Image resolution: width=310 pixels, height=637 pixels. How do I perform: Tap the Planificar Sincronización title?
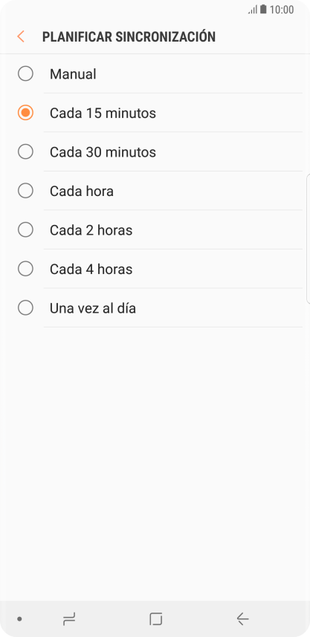click(129, 36)
